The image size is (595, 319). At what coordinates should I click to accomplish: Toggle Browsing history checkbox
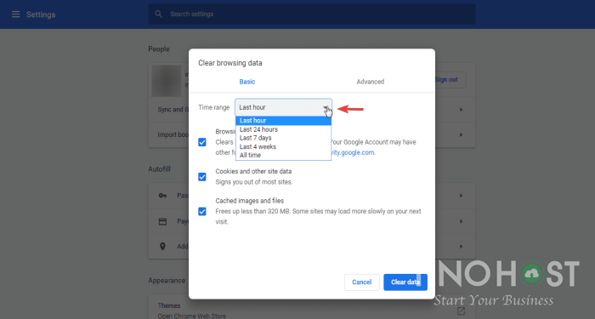tap(202, 142)
